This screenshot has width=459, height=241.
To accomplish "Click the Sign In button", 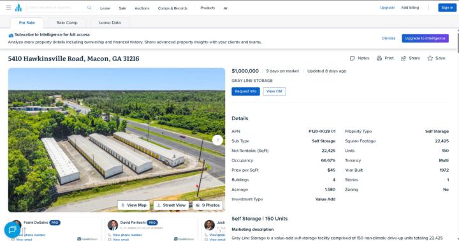I will 447,8.
